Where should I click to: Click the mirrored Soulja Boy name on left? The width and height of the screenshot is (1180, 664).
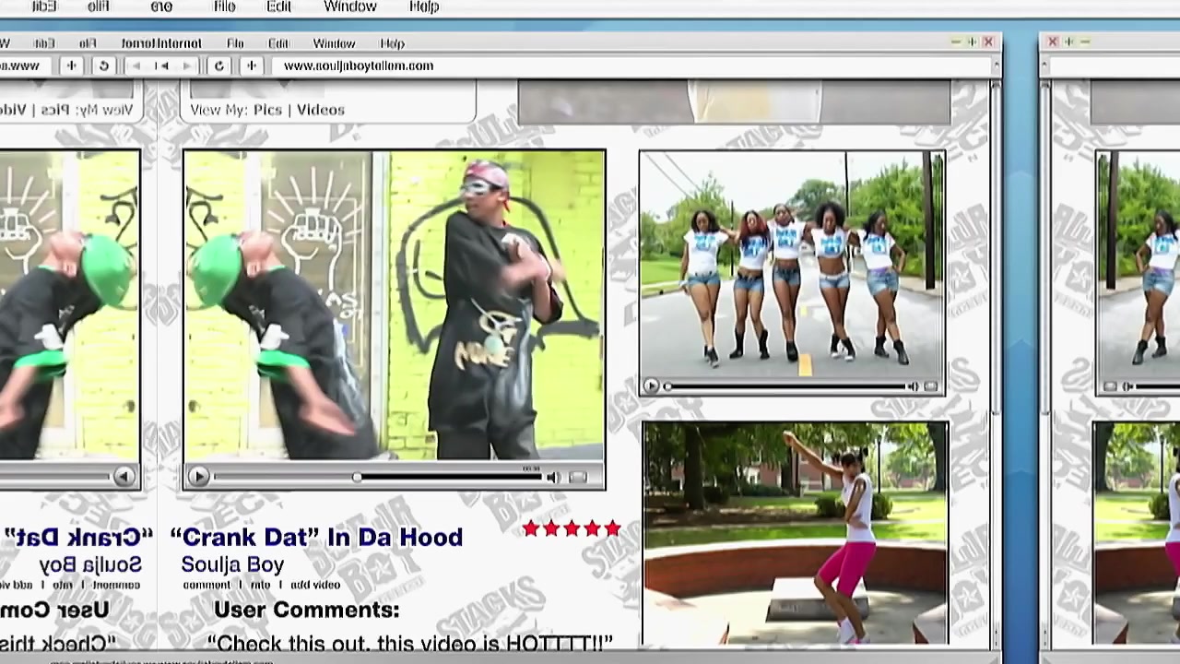pyautogui.click(x=90, y=564)
